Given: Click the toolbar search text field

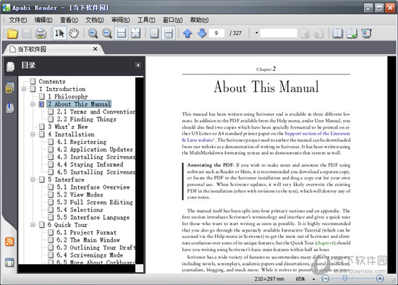Looking at the screenshot, I should tap(279, 33).
